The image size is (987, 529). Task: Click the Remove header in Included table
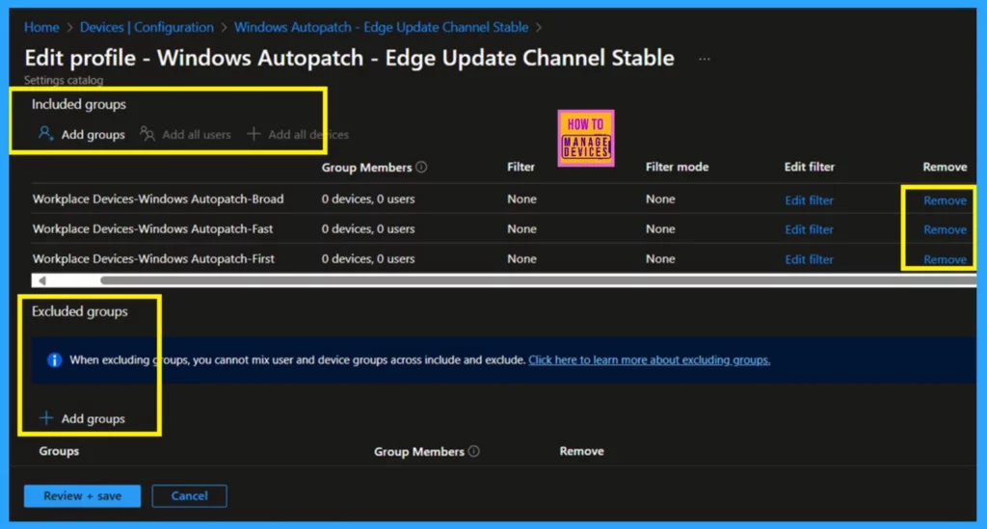pyautogui.click(x=945, y=167)
